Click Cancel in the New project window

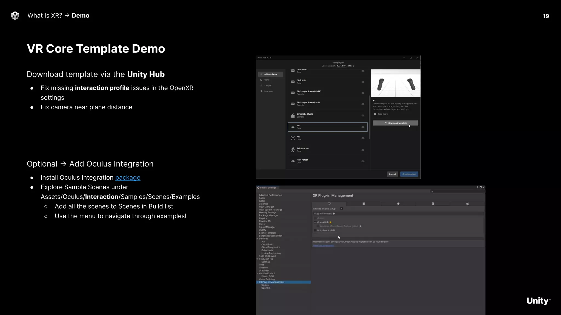tap(392, 174)
